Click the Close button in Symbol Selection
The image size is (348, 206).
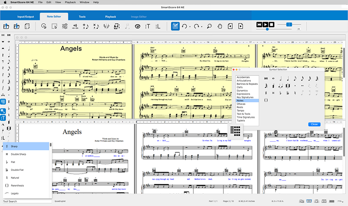(x=314, y=124)
